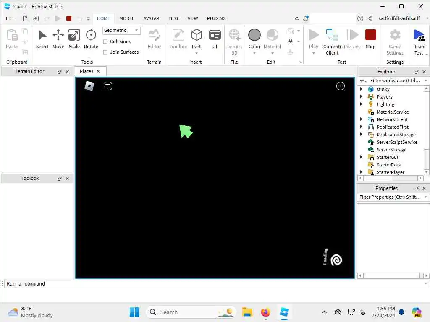Choose the Scale tool

[x=74, y=39]
